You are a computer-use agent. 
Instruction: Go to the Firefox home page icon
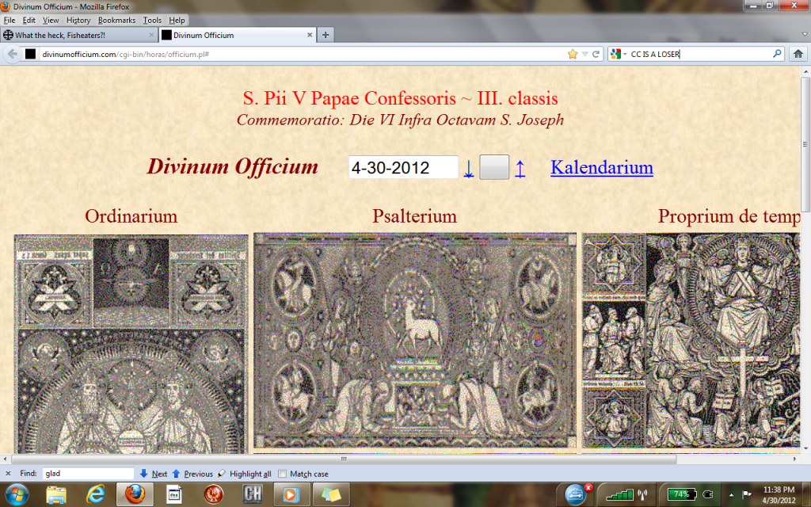click(x=798, y=54)
